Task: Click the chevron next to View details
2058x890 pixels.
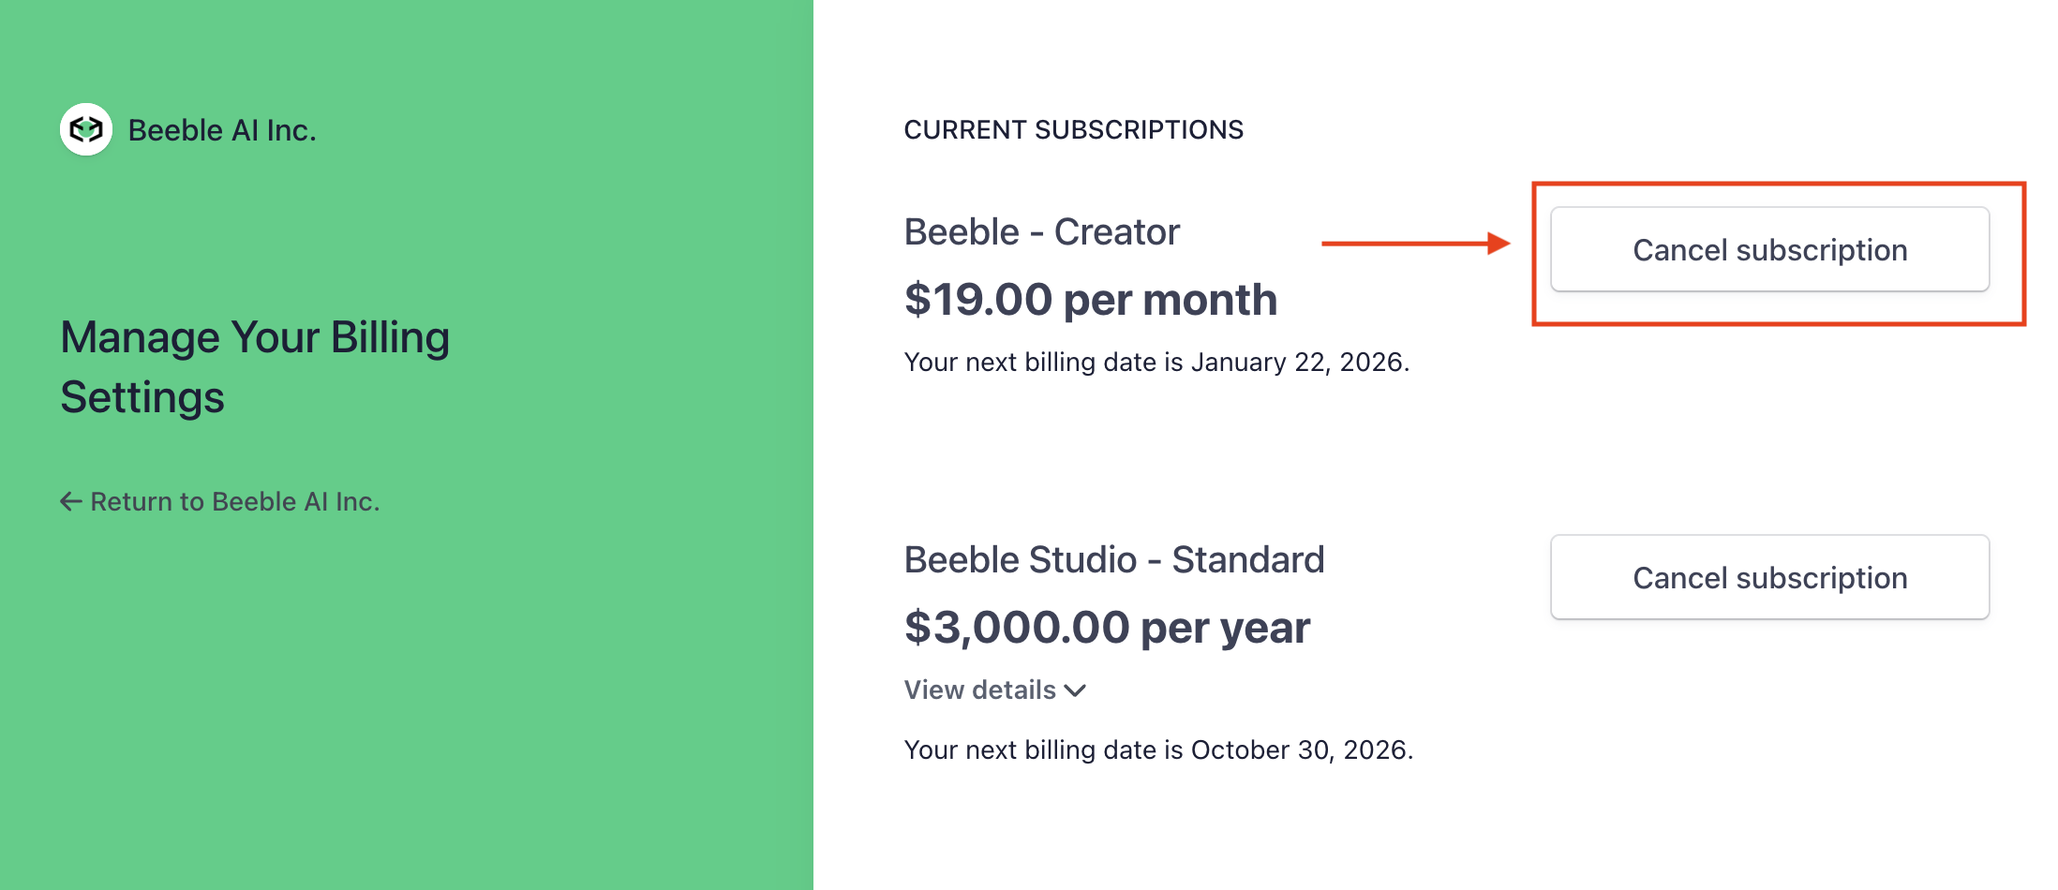Action: [x=1076, y=690]
